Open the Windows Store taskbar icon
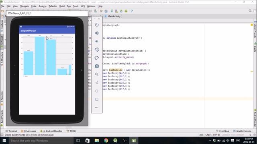The width and height of the screenshot is (257, 144). 88,140
